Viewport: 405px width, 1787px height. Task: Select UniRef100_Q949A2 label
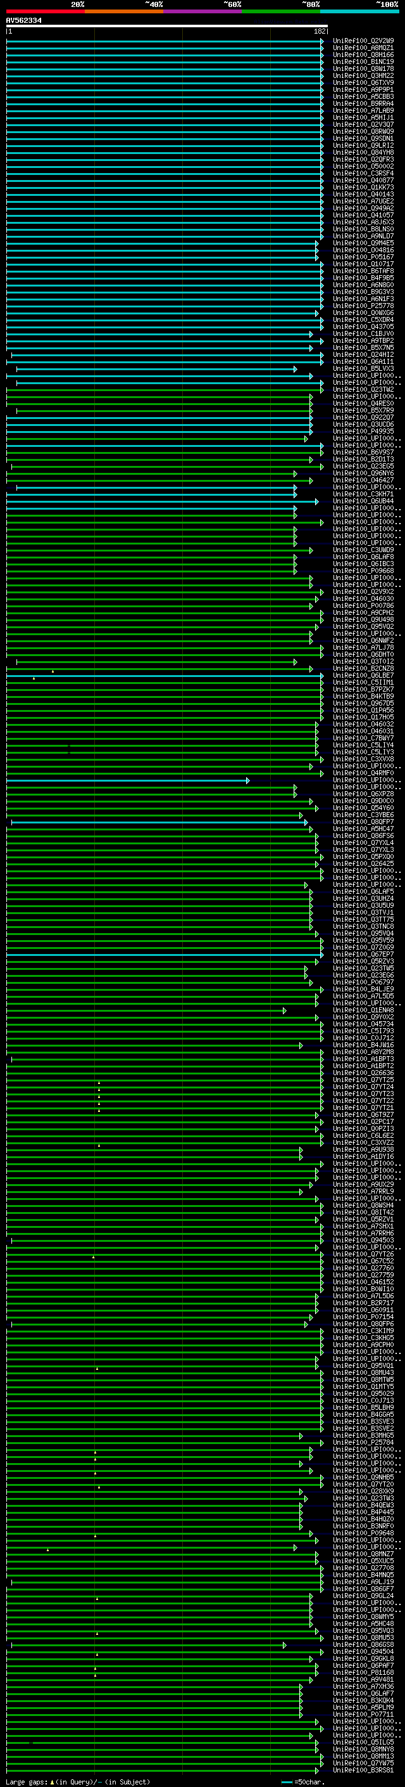click(x=363, y=208)
